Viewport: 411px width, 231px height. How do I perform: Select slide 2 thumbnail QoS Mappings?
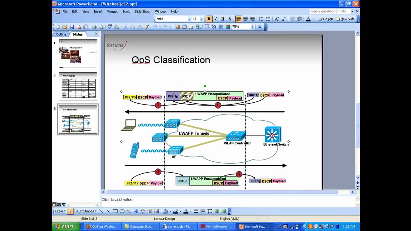pos(78,87)
